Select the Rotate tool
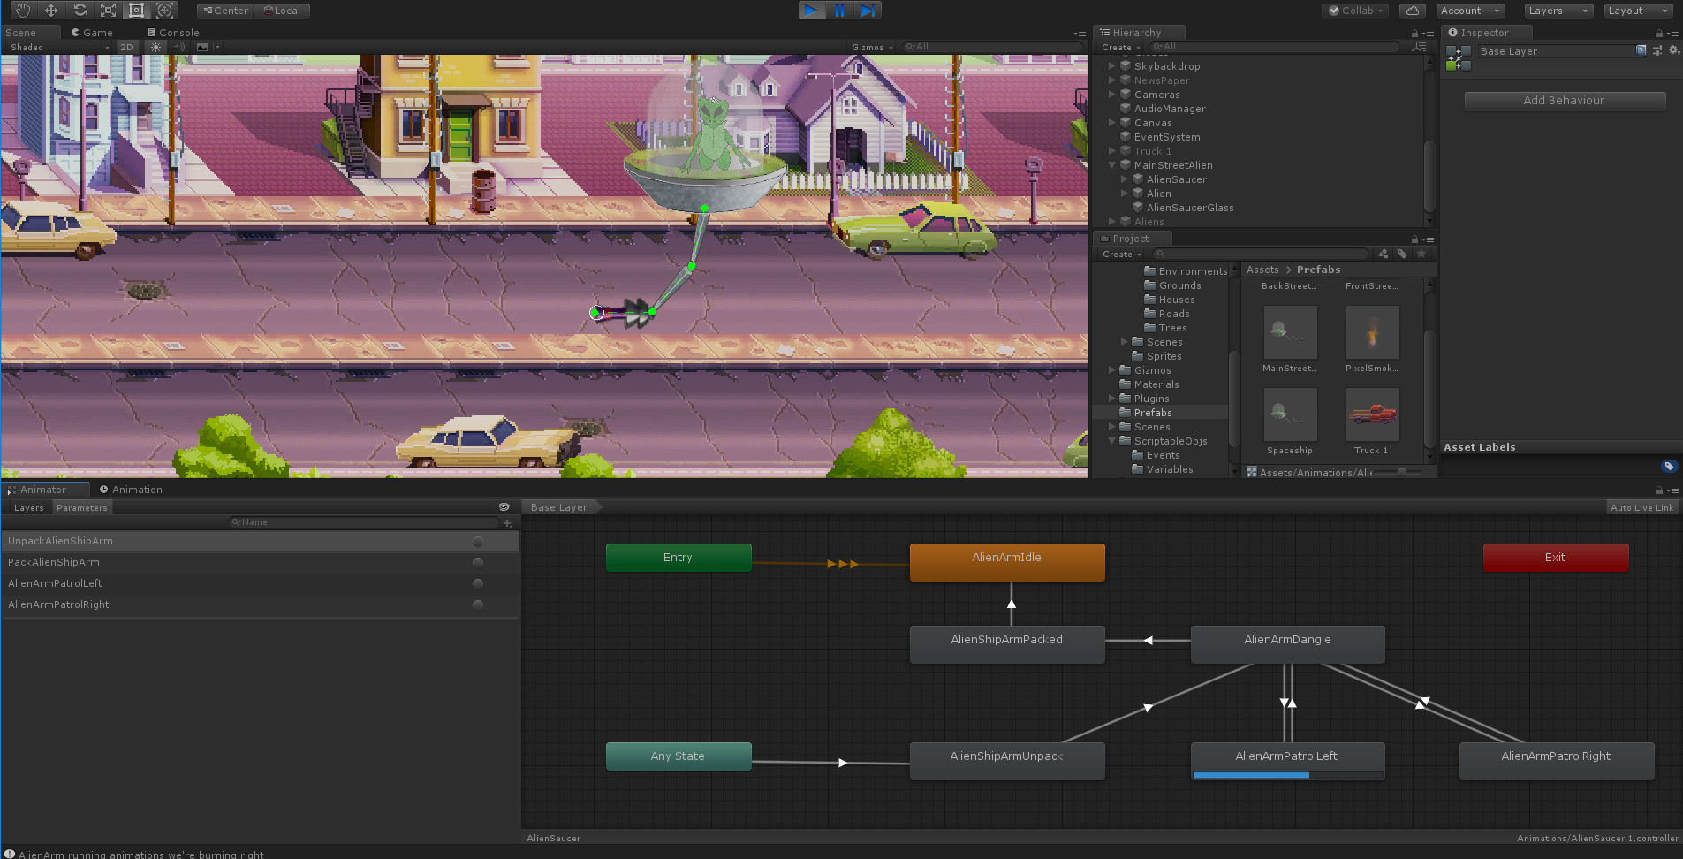The image size is (1683, 859). tap(80, 11)
